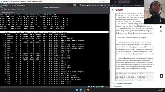
Task: Click the xfwm4 process row
Action: [54, 42]
